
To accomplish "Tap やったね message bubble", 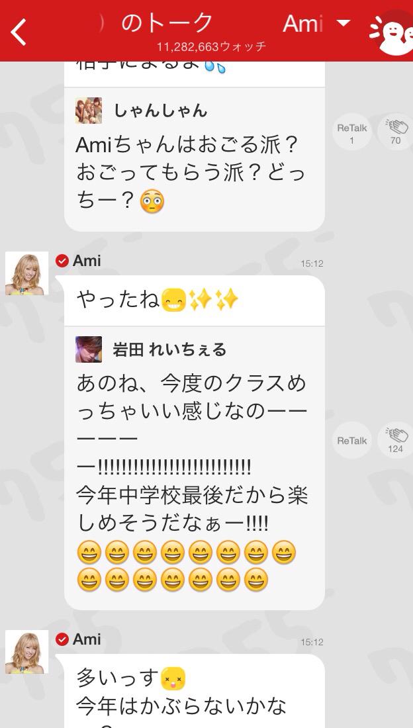I will (194, 300).
